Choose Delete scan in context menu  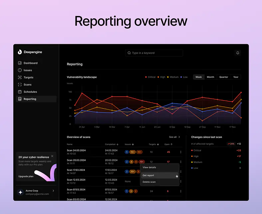159,182
